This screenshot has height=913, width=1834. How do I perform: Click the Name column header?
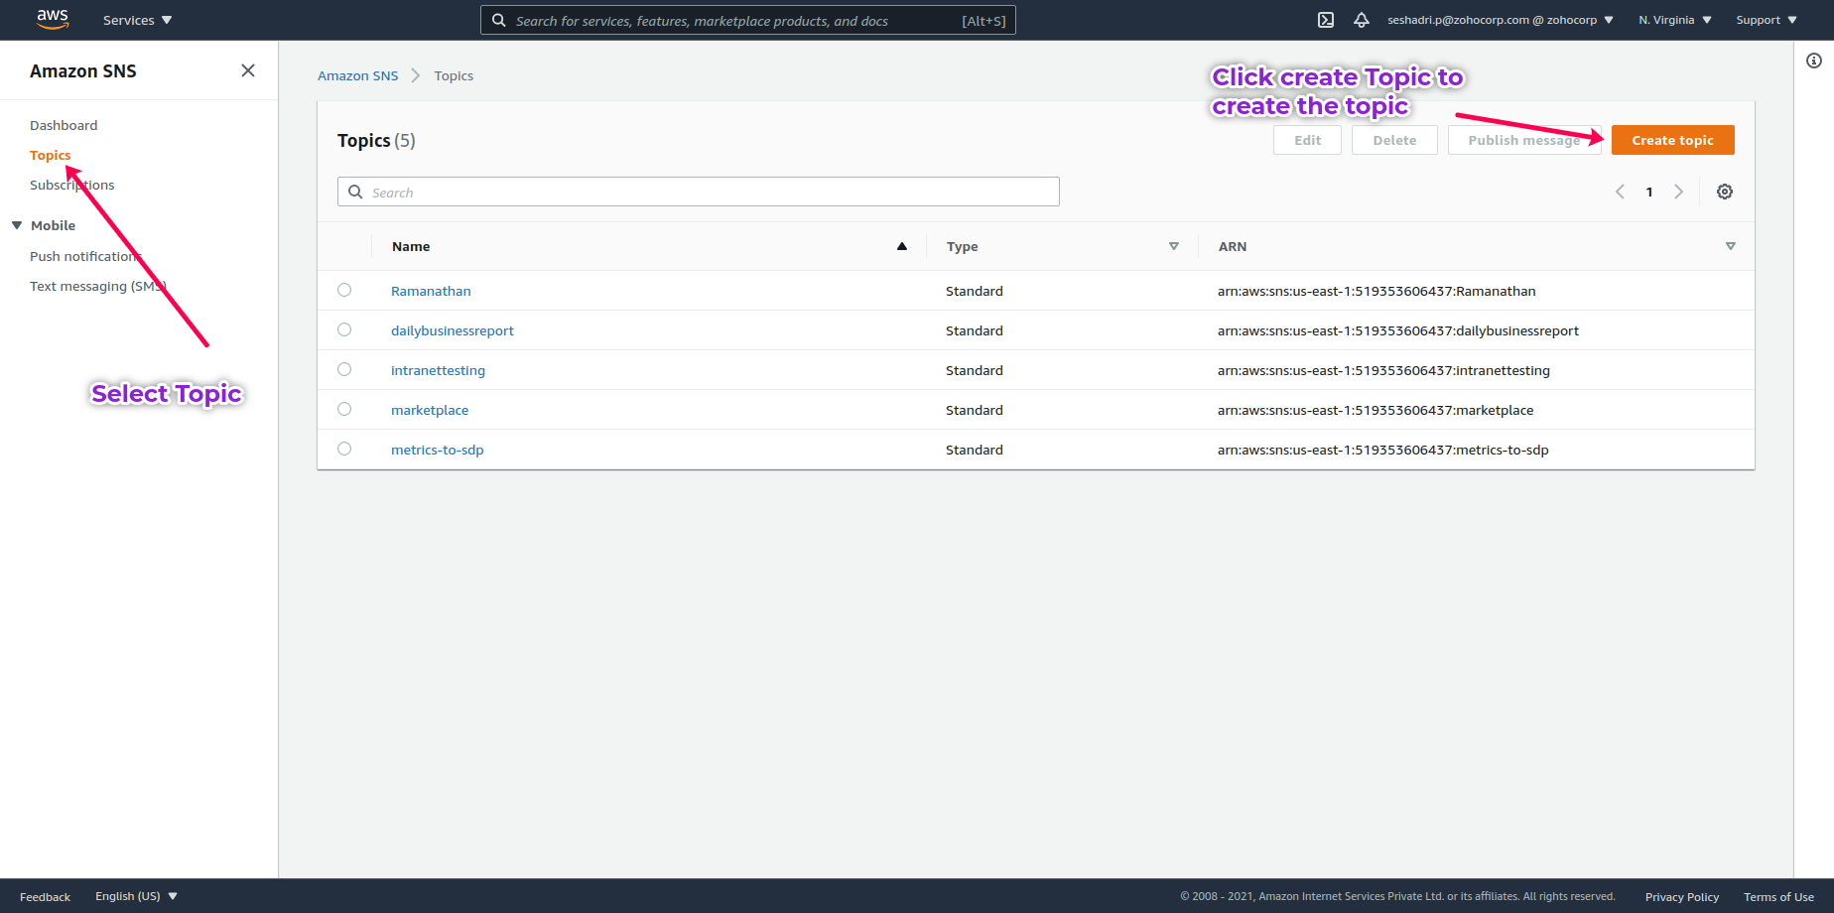(411, 246)
